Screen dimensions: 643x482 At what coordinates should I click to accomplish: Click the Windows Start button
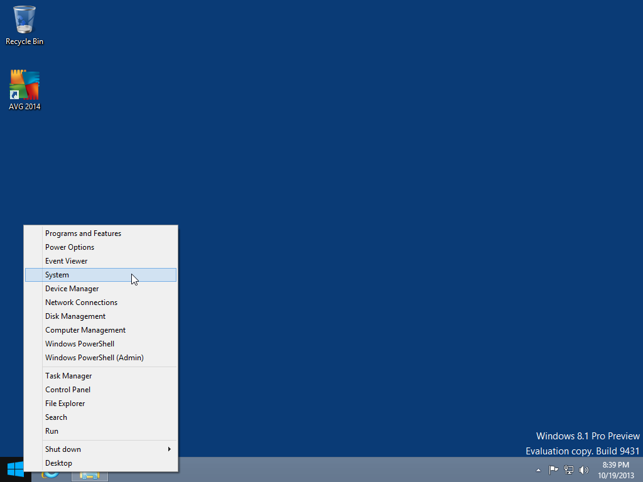pos(15,469)
